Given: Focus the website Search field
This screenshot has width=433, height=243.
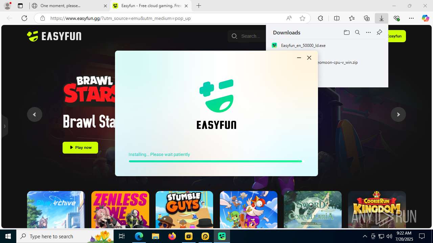Looking at the screenshot, I should pos(247,36).
